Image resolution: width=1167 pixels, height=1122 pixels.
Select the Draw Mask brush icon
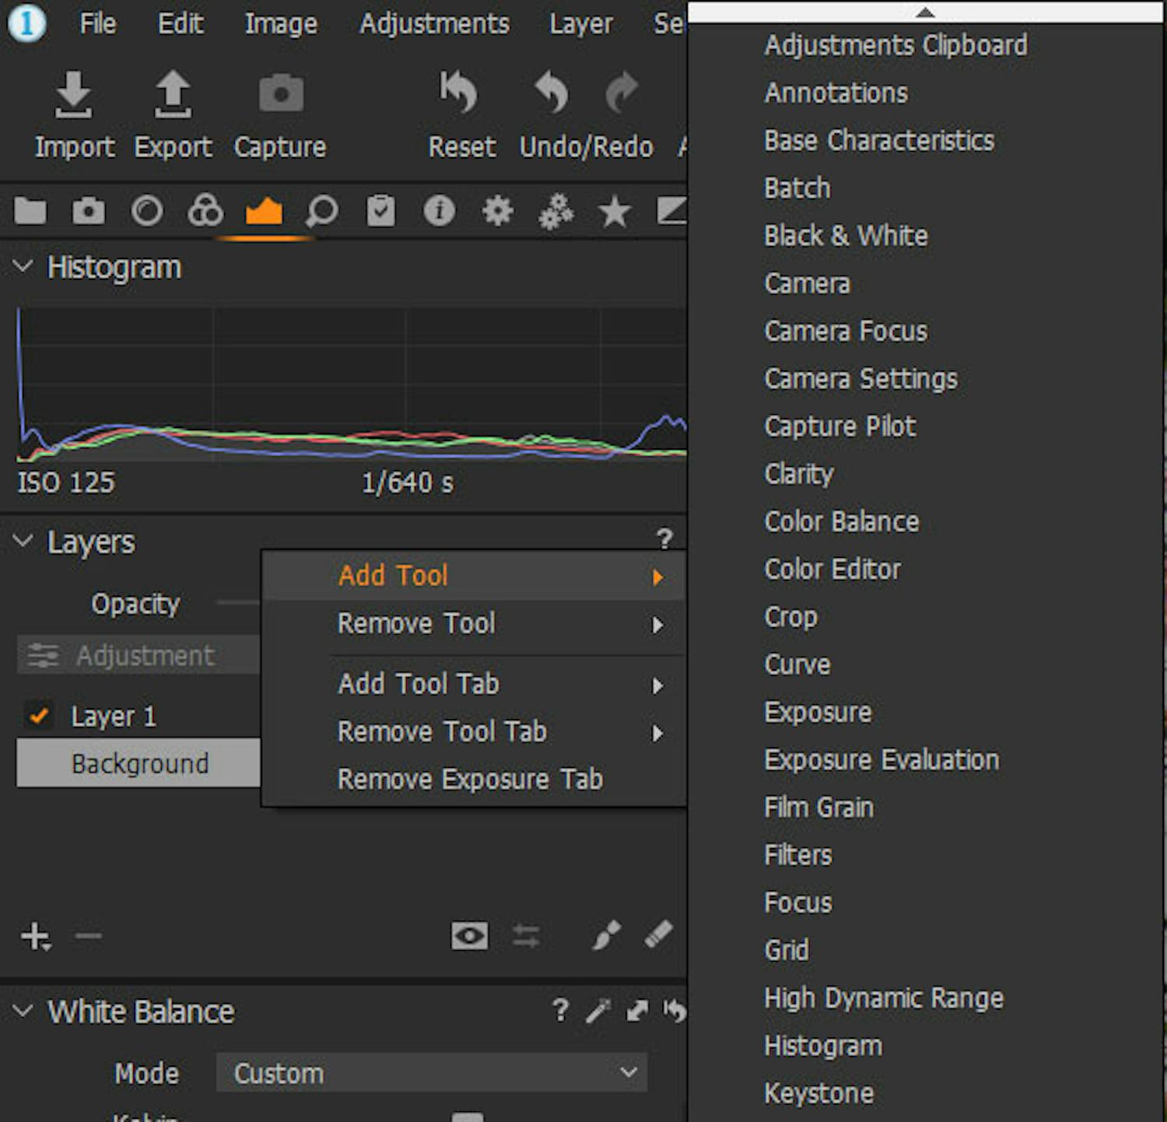[x=606, y=934]
